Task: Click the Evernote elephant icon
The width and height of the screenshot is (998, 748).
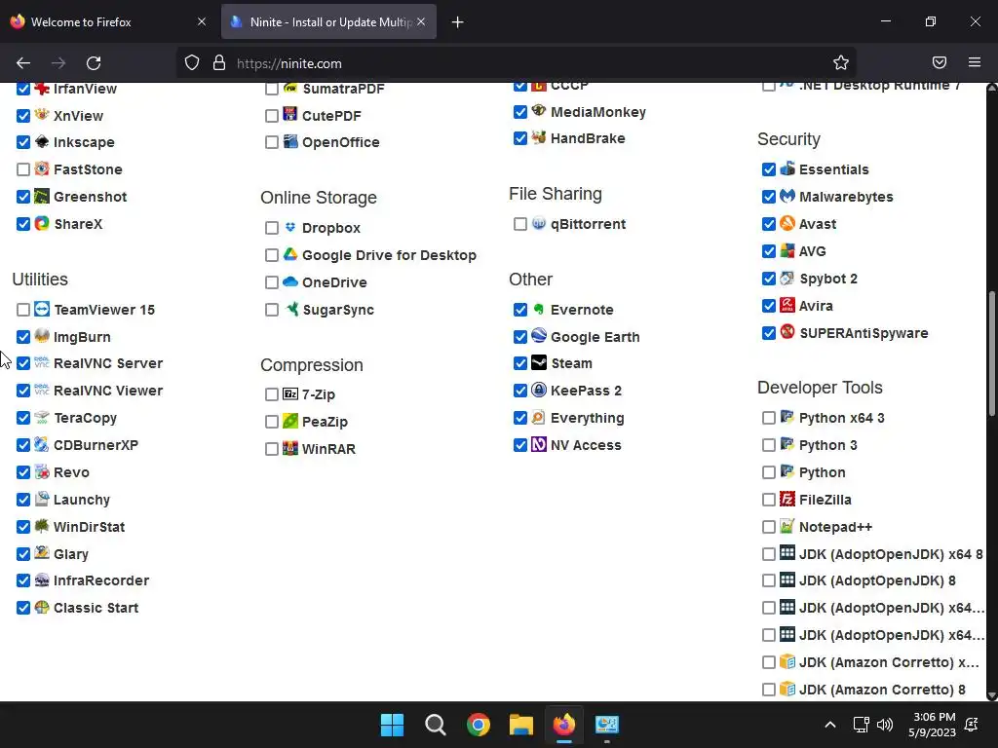Action: [539, 309]
